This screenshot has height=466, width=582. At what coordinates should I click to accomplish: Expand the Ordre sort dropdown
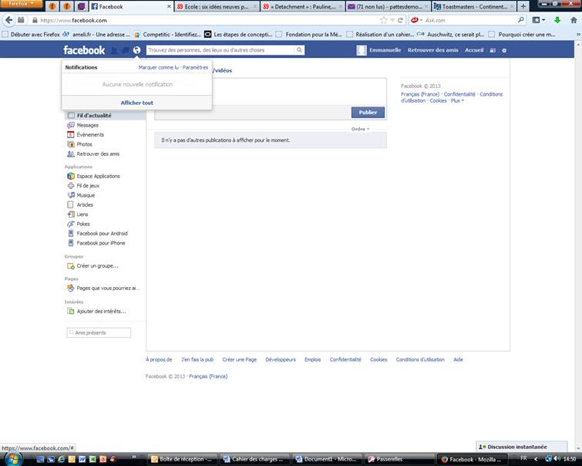click(360, 129)
